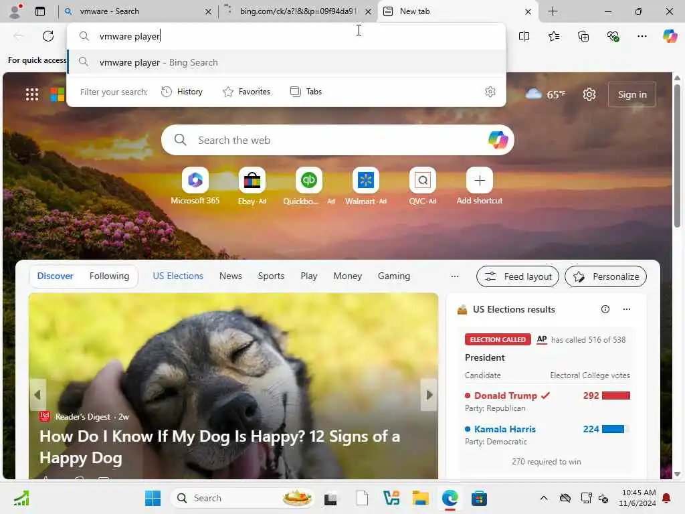
Task: Select the Following feed tab
Action: click(109, 276)
